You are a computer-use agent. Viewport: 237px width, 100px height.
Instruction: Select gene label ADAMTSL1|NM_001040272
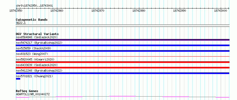[x=33, y=94]
